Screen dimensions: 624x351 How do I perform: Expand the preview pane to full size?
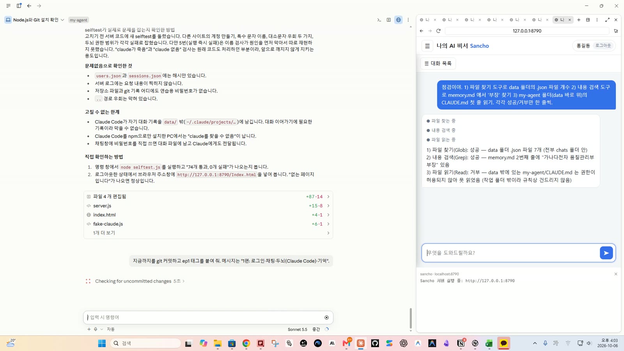pos(607,20)
